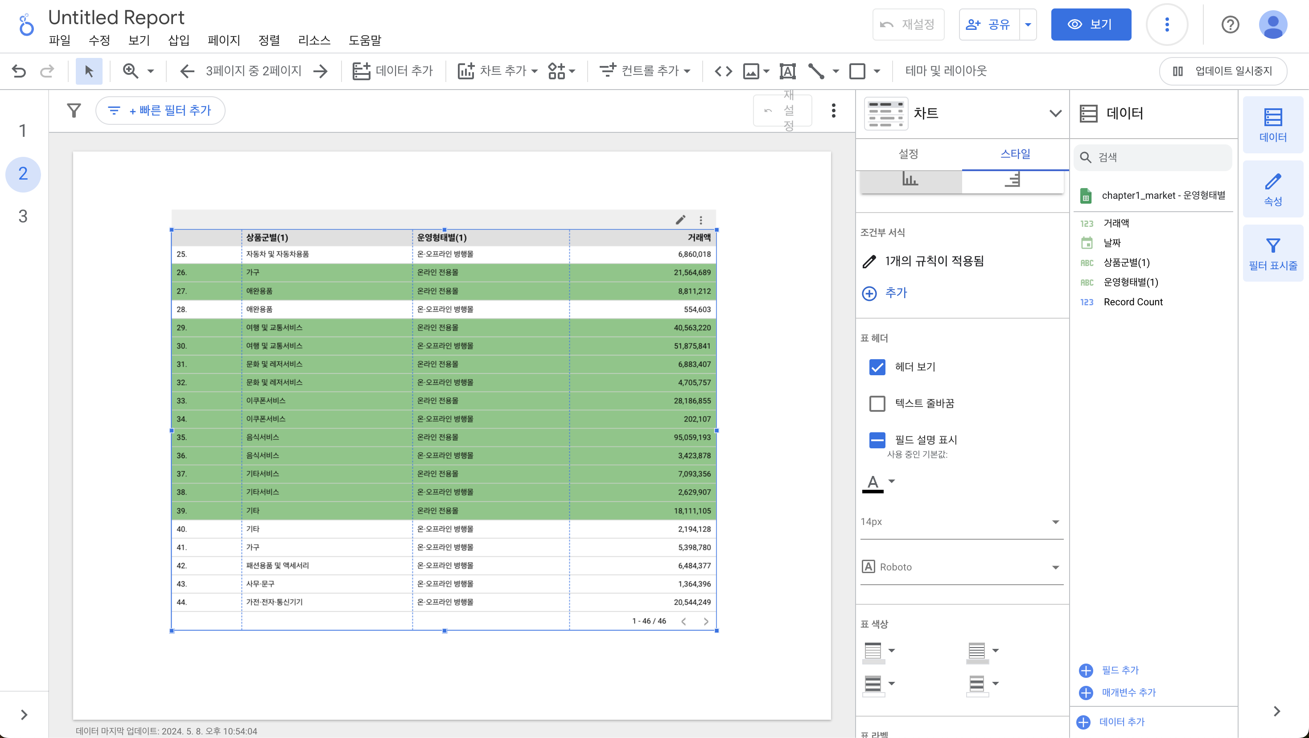Toggle field description display checkbox
This screenshot has height=738, width=1309.
click(877, 440)
